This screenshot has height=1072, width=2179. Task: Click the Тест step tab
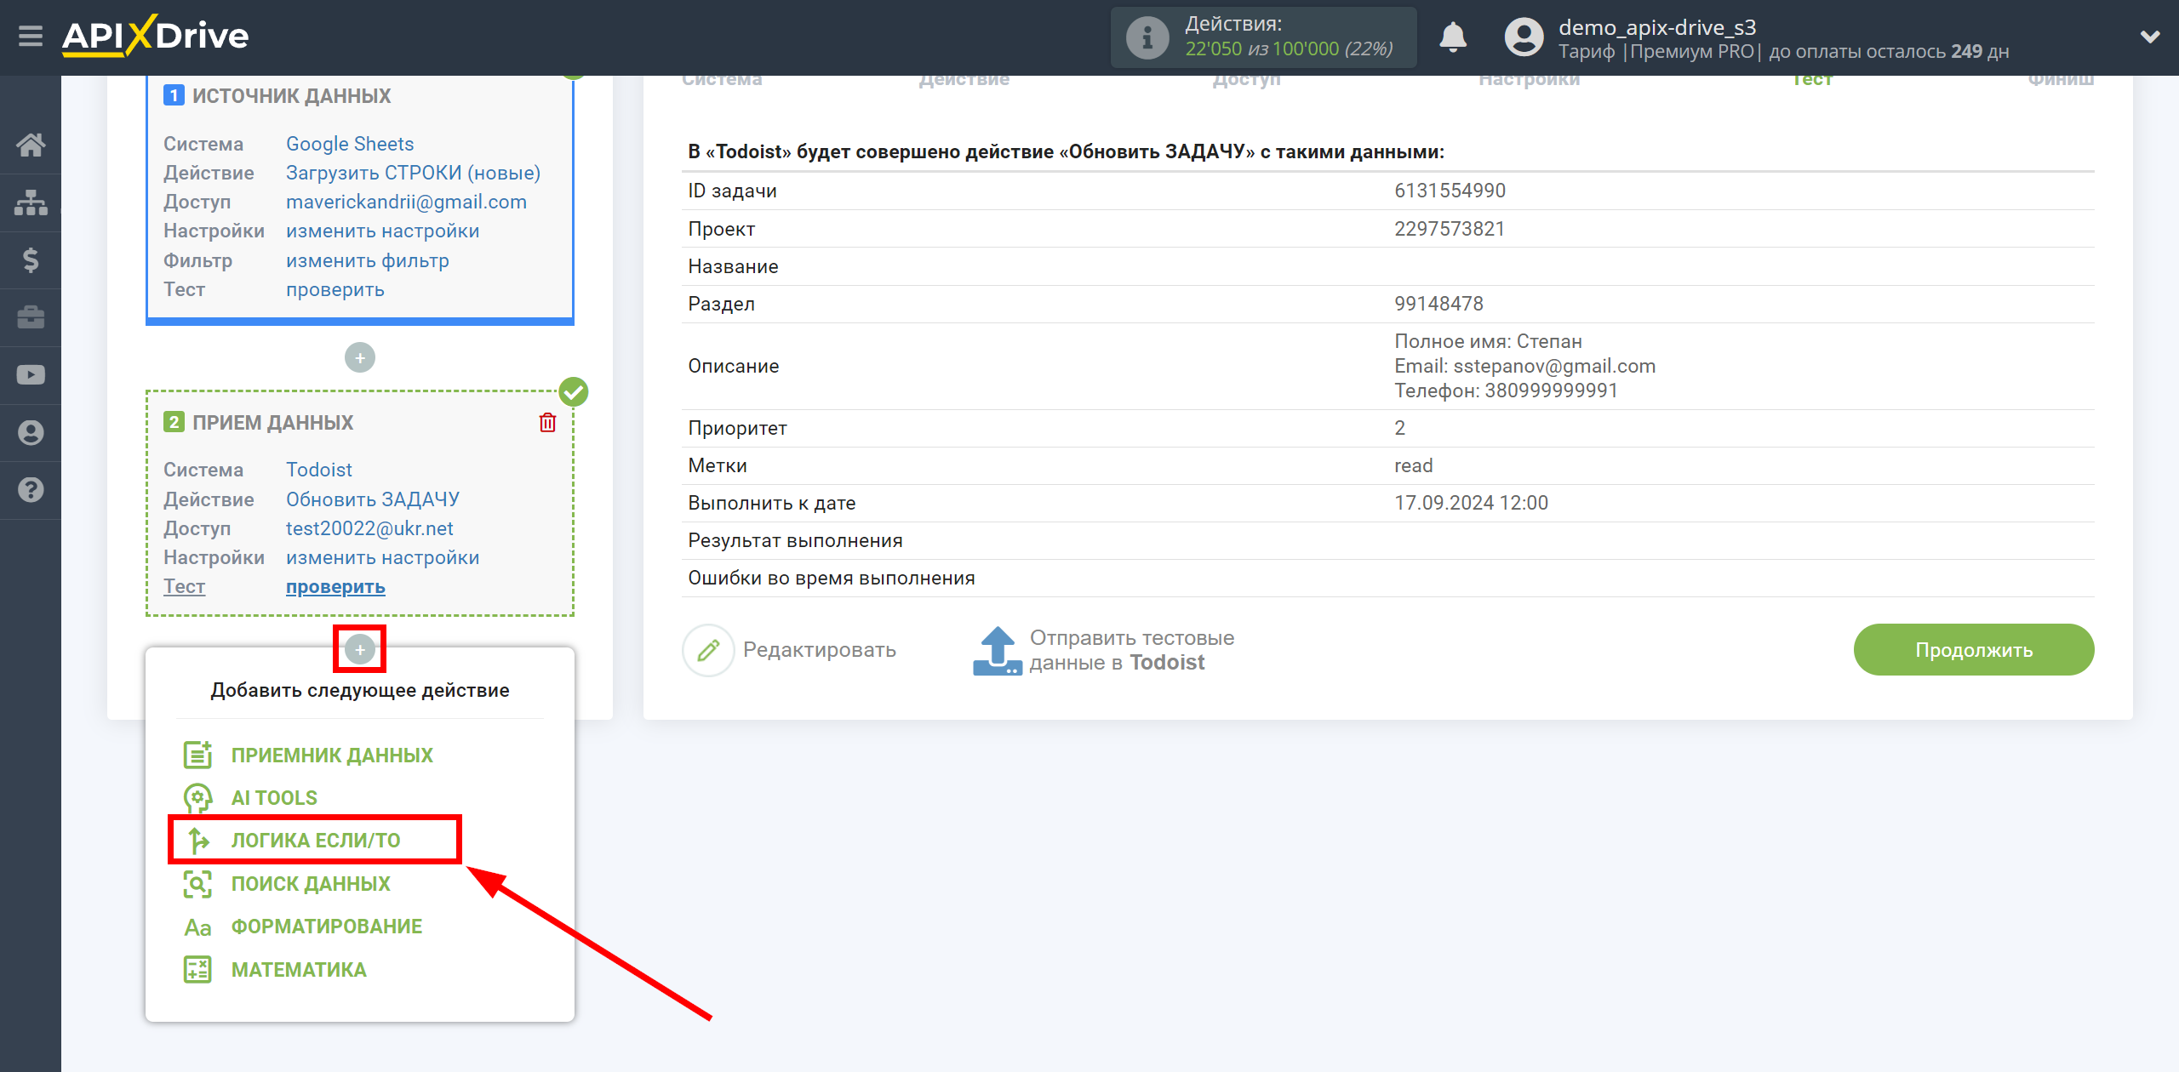(1811, 80)
